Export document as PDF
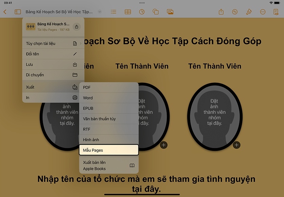This screenshot has width=284, height=197. coord(109,88)
